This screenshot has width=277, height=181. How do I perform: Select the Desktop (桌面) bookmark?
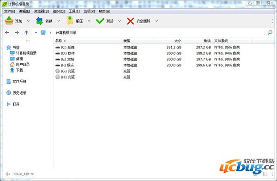tap(17, 59)
